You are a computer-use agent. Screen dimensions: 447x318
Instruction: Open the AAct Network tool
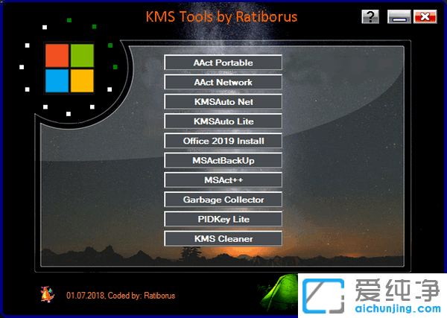click(223, 82)
